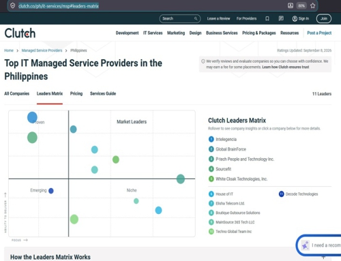Click the light green bubble near the chart bottom

[x=74, y=219]
